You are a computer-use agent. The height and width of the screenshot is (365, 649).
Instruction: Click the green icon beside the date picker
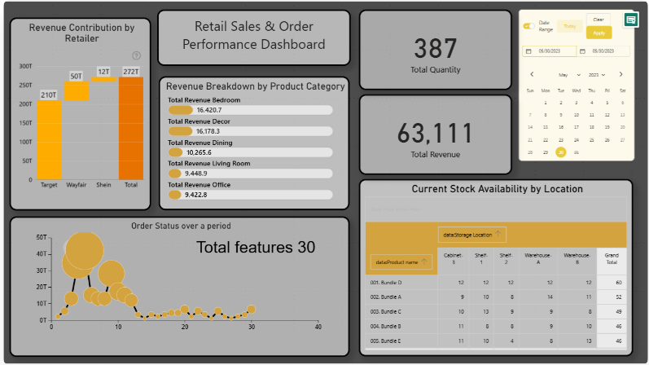click(x=630, y=20)
